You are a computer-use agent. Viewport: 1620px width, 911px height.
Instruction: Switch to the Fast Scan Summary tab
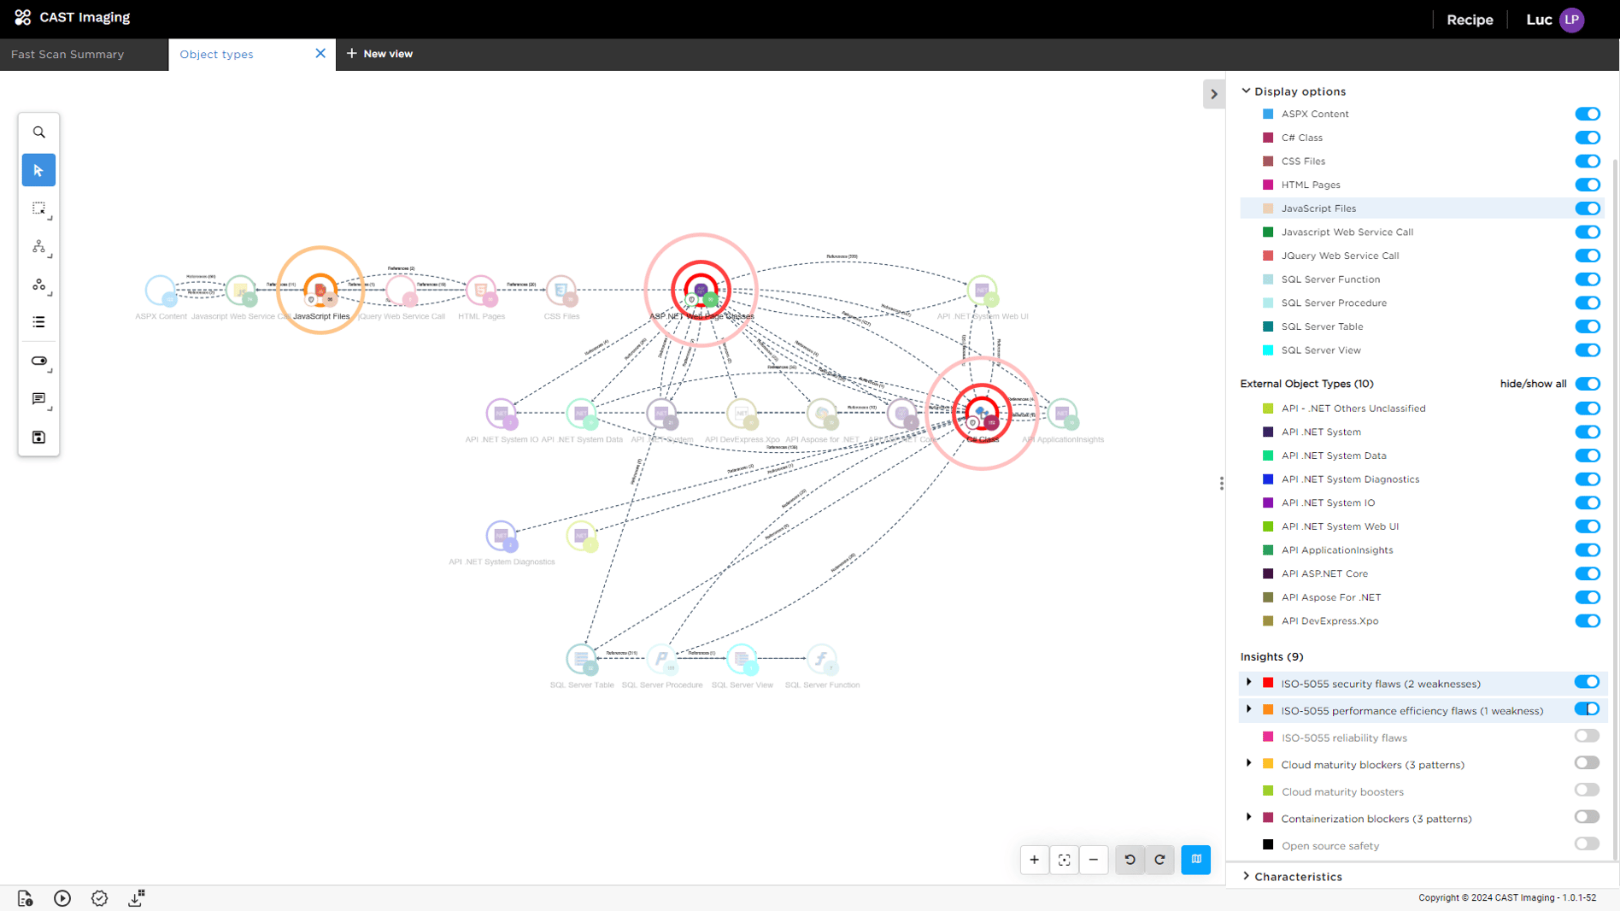pos(67,54)
